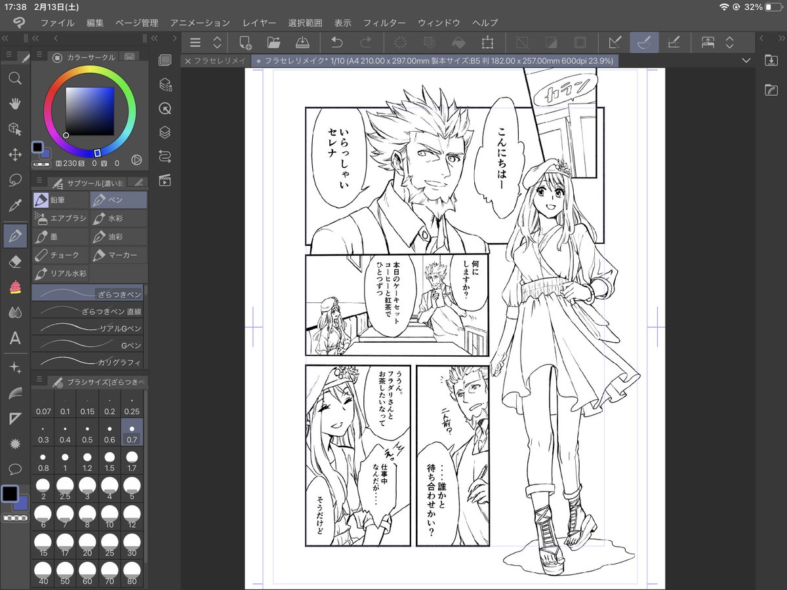787x590 pixels.
Task: Set brush size to 10
Action: click(110, 517)
